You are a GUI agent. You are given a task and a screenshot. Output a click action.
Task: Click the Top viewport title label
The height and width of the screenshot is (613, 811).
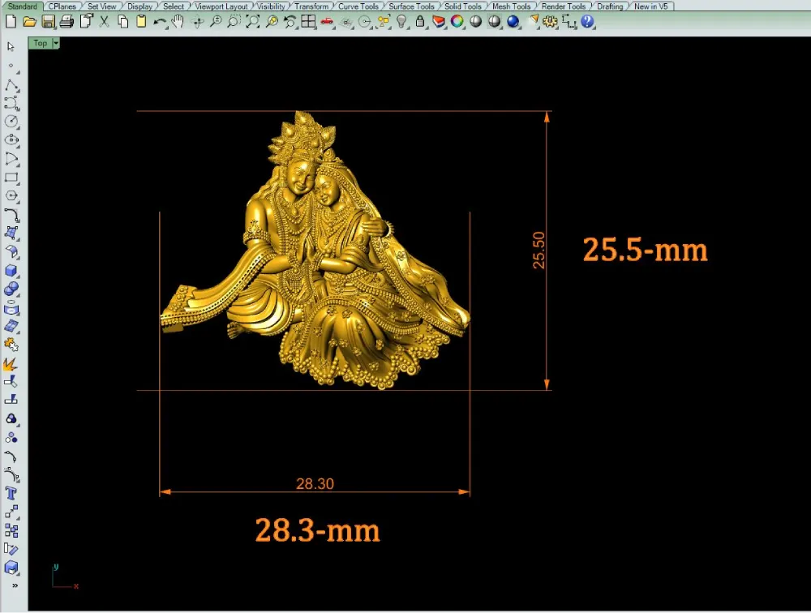point(41,43)
